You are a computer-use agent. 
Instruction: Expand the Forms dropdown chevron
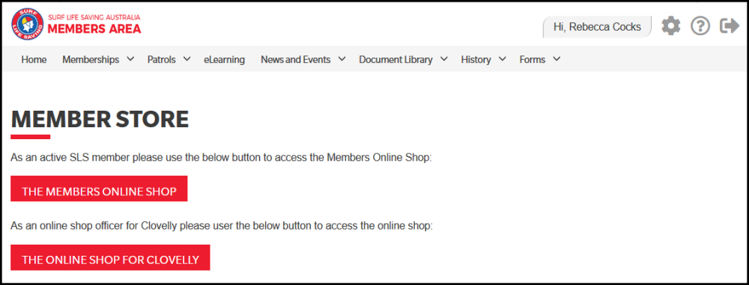(557, 59)
